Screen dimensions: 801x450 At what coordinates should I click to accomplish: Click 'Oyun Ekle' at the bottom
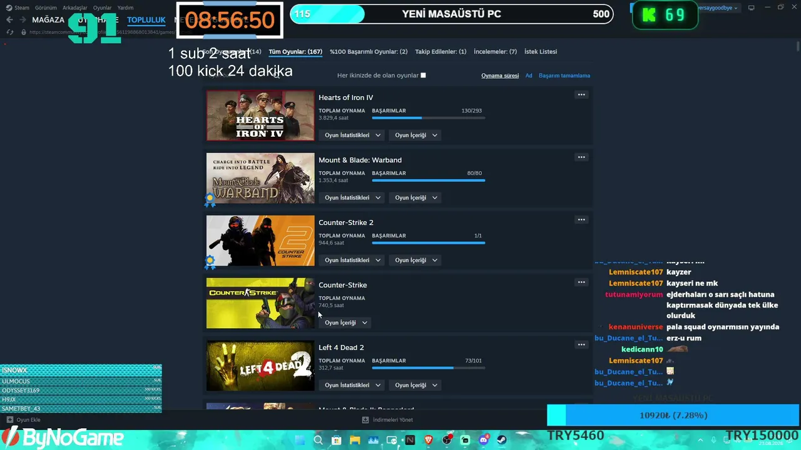28,420
